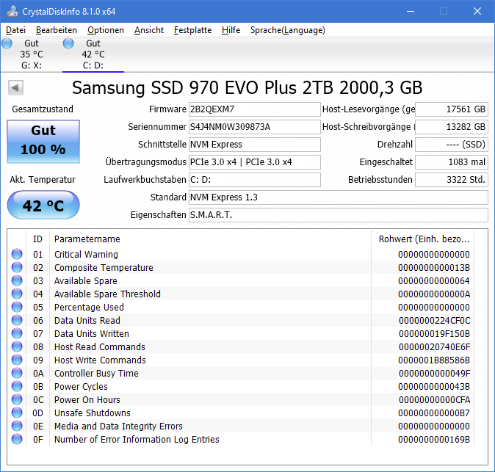Click the ID column header
This screenshot has width=495, height=472.
coord(37,239)
